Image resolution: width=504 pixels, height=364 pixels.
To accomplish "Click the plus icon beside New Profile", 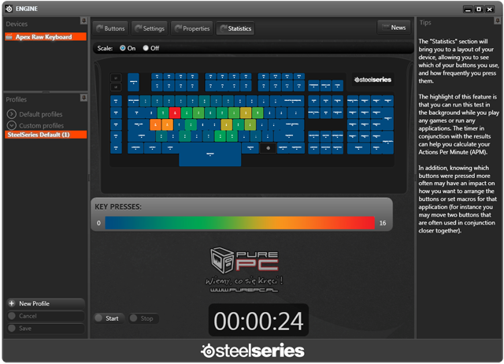I will [12, 303].
